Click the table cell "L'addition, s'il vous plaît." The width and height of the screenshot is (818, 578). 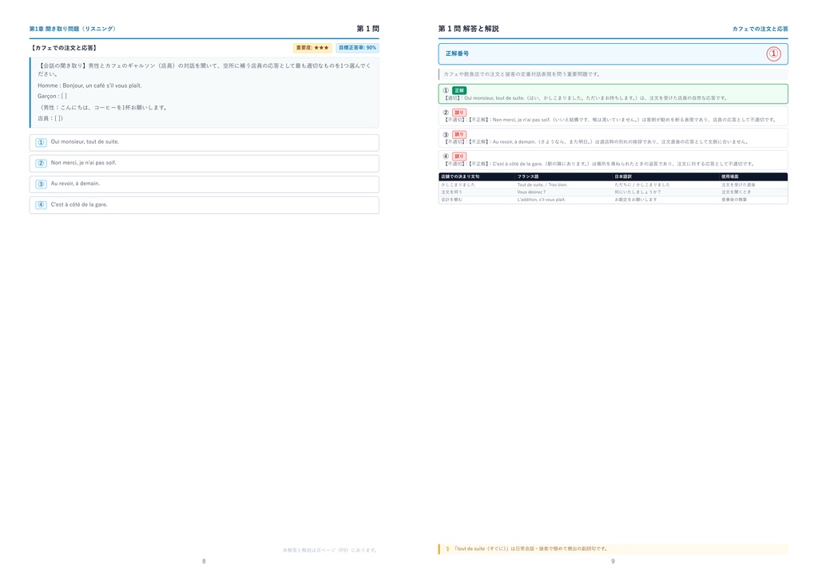pos(542,200)
